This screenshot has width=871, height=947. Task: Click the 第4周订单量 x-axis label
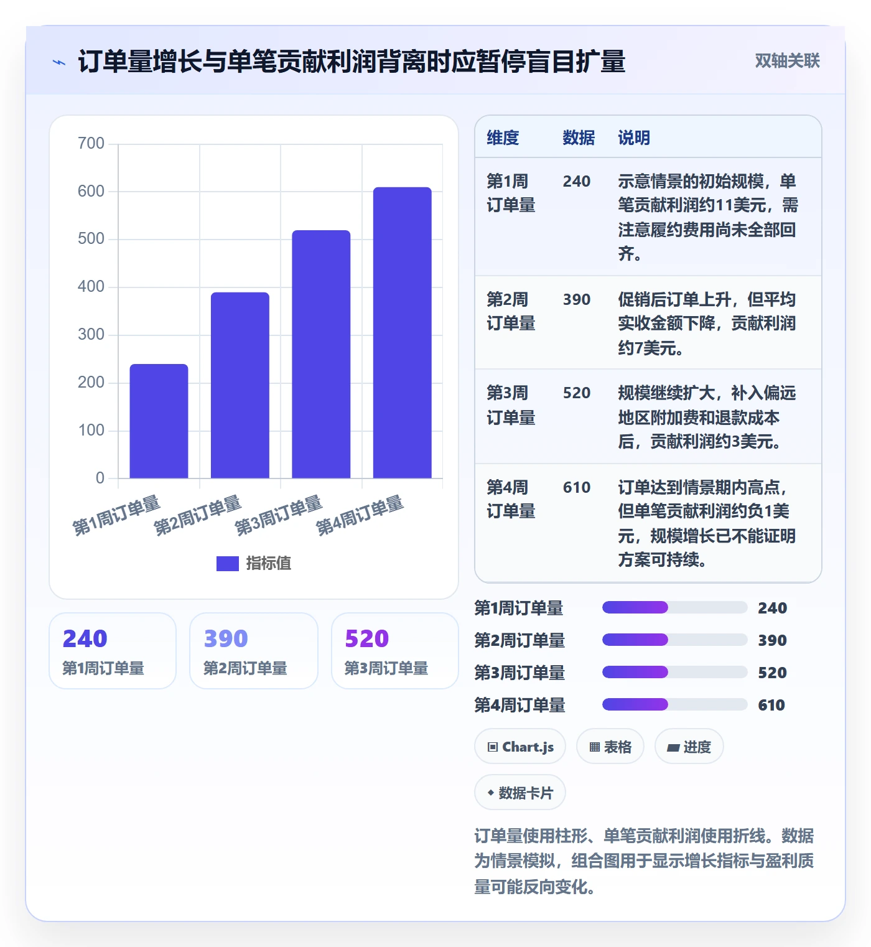coord(360,515)
